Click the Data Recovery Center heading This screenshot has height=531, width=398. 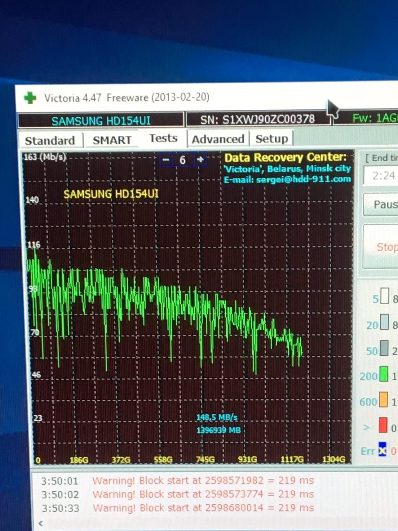pyautogui.click(x=286, y=157)
